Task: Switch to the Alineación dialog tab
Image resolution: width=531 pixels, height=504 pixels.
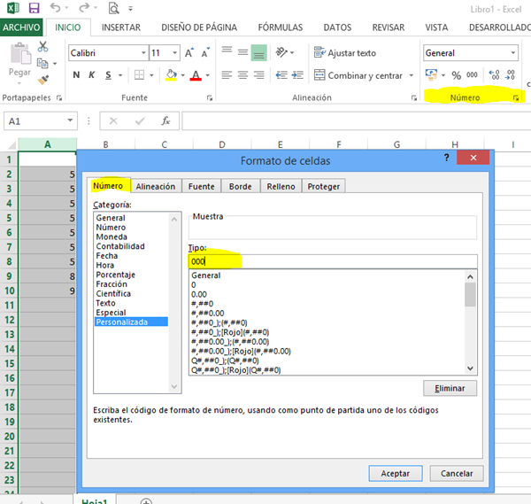Action: pyautogui.click(x=155, y=186)
